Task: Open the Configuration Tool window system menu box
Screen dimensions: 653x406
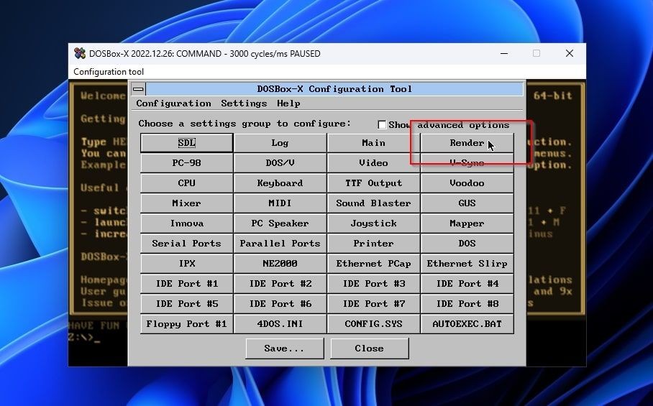Action: 138,88
